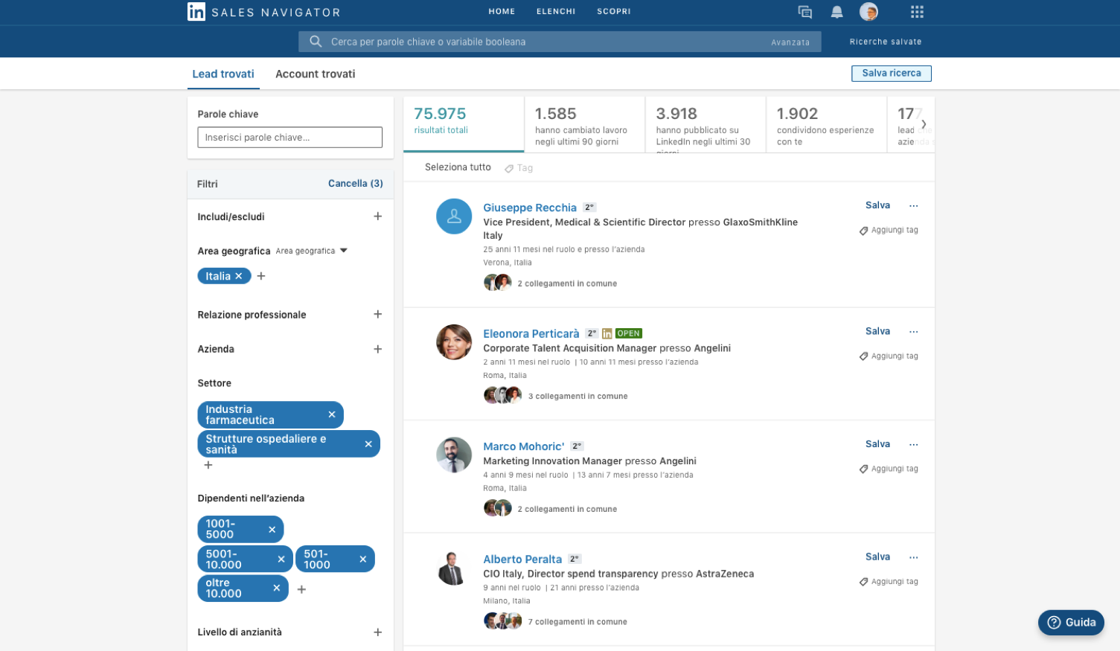Open Eleonora Perticarà's profile photo

[454, 342]
